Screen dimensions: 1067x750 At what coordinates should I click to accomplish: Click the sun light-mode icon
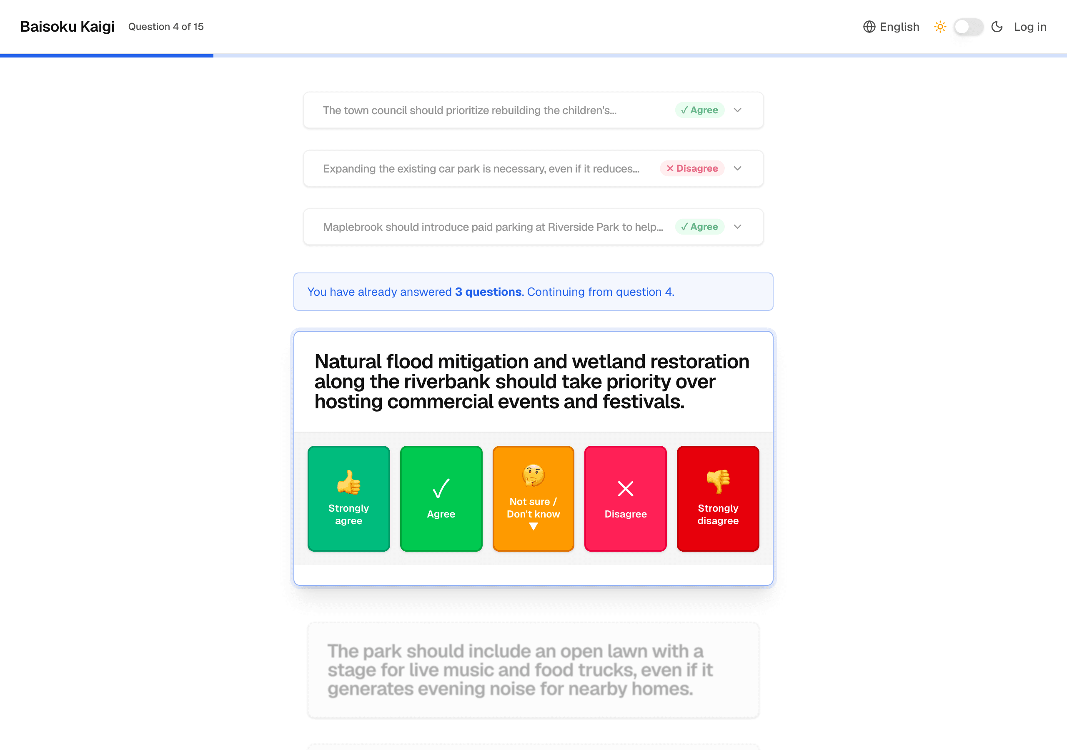940,27
